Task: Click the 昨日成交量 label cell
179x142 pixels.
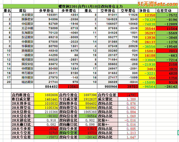Action: [x=23, y=99]
